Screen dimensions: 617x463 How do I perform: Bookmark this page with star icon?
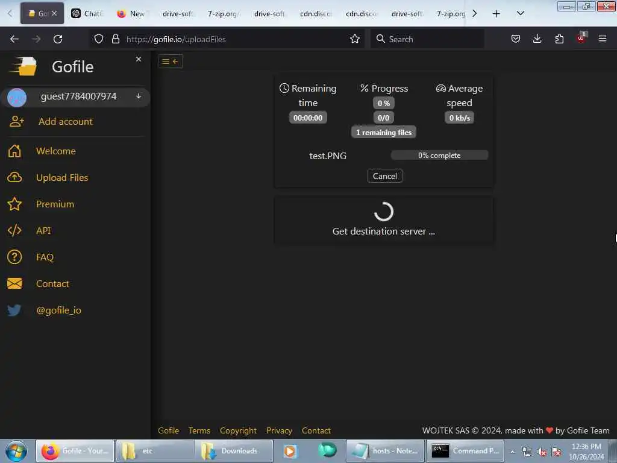coord(354,39)
